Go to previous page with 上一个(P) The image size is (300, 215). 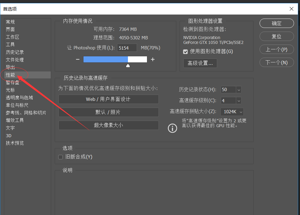(x=277, y=49)
